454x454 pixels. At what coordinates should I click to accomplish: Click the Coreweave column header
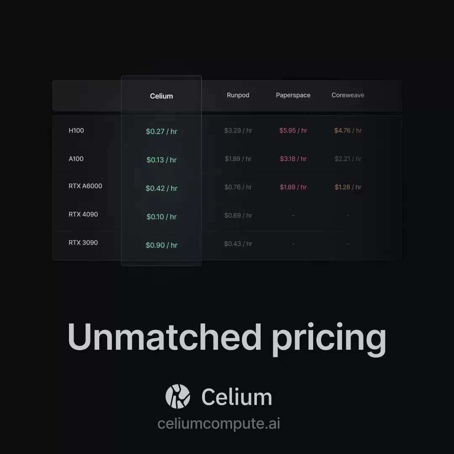tap(348, 95)
